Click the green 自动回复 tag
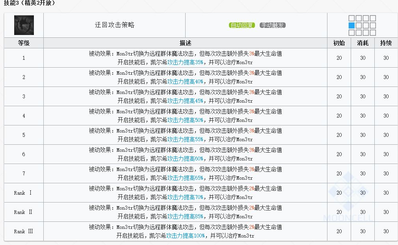This screenshot has width=398, height=245. (x=242, y=25)
